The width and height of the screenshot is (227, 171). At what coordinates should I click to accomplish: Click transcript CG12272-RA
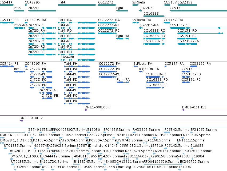pyautogui.click(x=107, y=23)
